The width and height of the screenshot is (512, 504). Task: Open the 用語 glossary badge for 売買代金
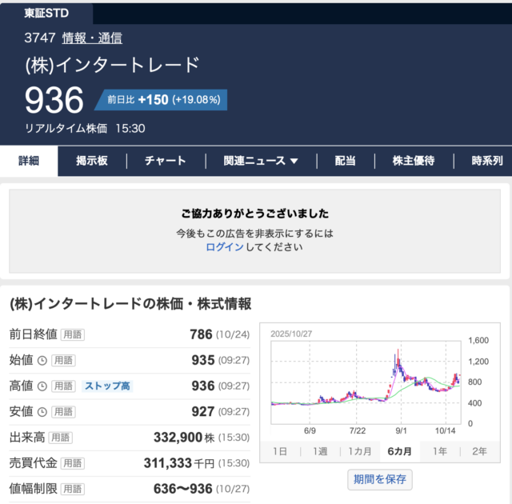[72, 463]
